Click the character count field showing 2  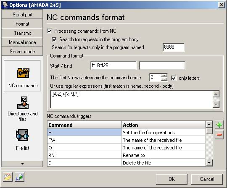click(155, 77)
